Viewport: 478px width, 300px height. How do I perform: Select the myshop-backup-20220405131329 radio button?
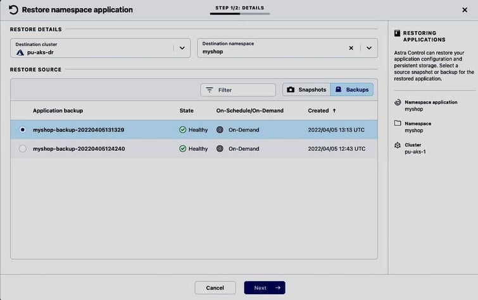point(23,130)
